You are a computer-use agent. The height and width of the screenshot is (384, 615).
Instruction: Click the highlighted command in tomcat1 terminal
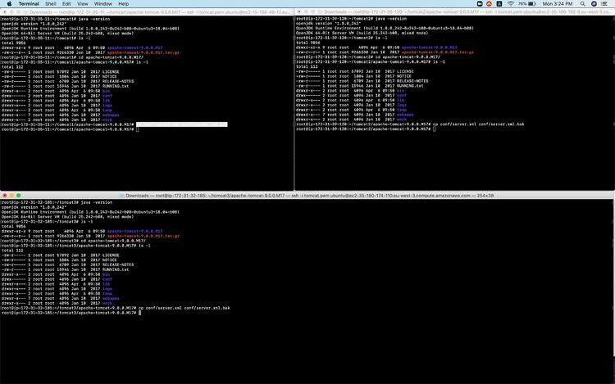(181, 124)
